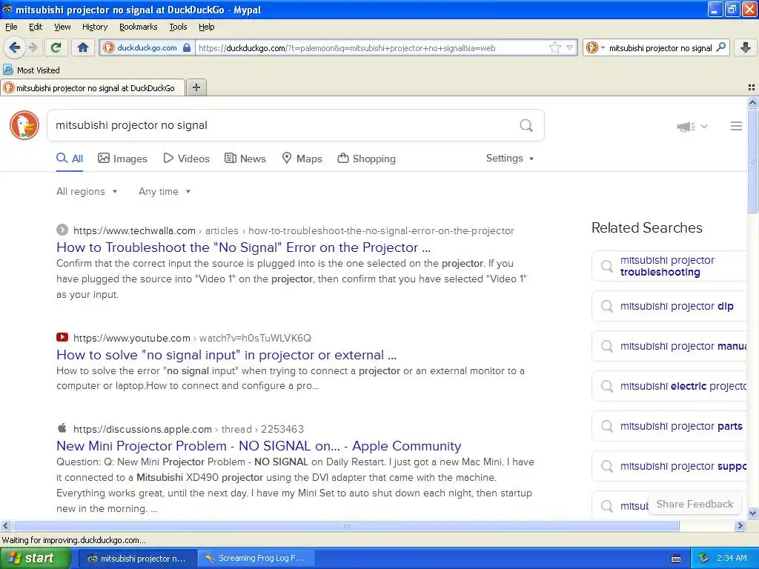The height and width of the screenshot is (569, 759).
Task: Open the tab group grid icon
Action: pos(752,87)
